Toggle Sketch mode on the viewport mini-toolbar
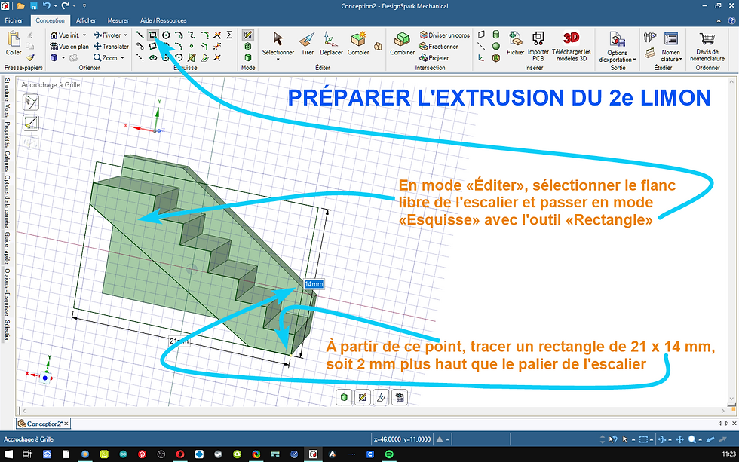The image size is (739, 462). tap(363, 397)
